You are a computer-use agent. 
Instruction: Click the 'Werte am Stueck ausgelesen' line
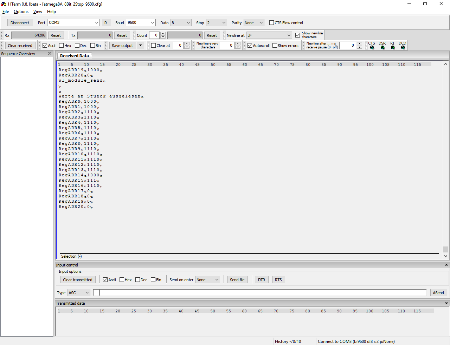pyautogui.click(x=100, y=96)
